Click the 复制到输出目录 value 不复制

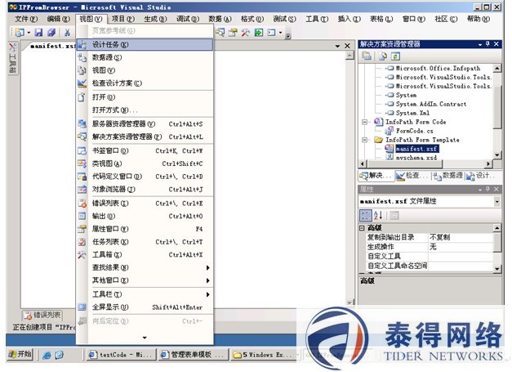(460, 237)
